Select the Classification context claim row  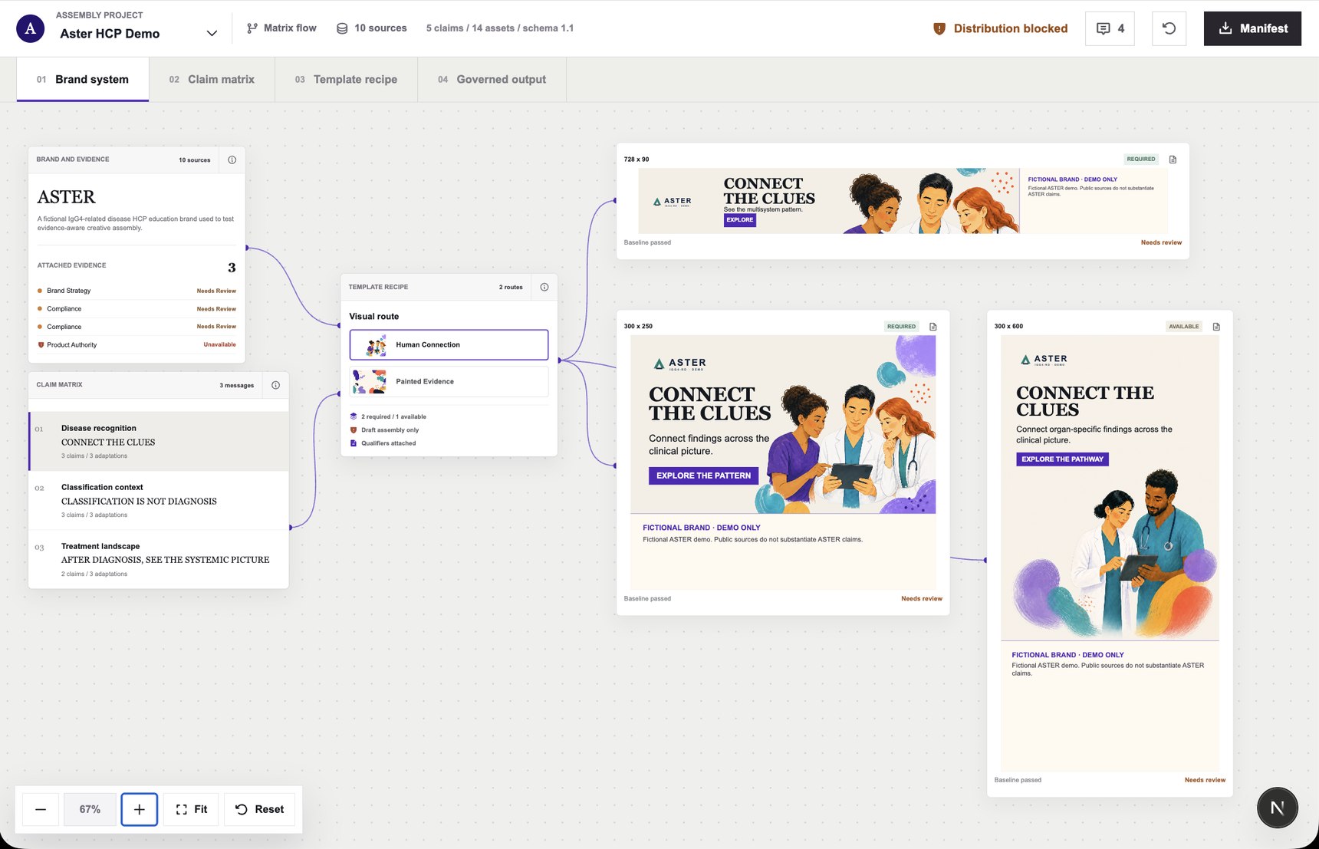pos(159,500)
